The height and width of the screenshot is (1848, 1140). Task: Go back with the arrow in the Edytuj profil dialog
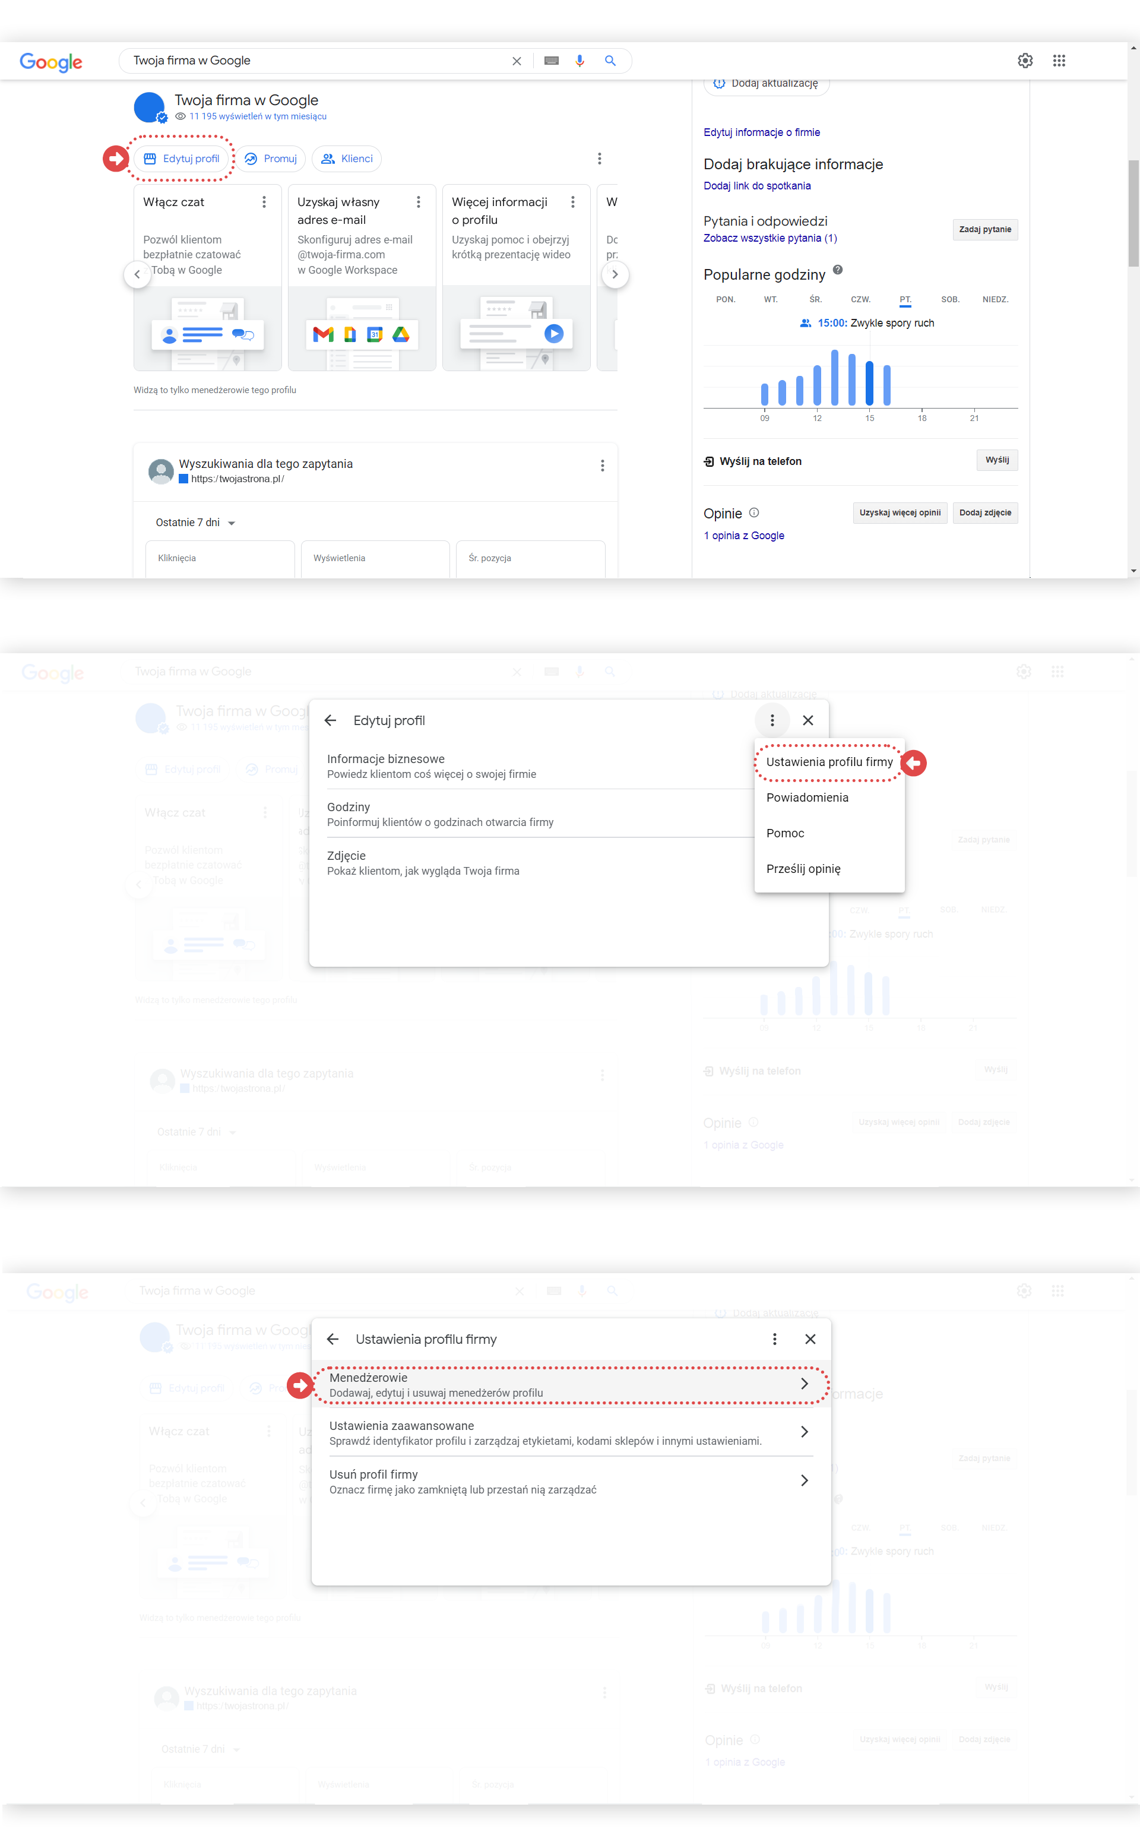point(330,721)
